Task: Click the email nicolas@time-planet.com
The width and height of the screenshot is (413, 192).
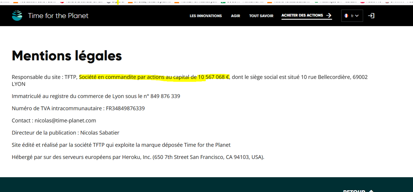Action: (x=65, y=120)
